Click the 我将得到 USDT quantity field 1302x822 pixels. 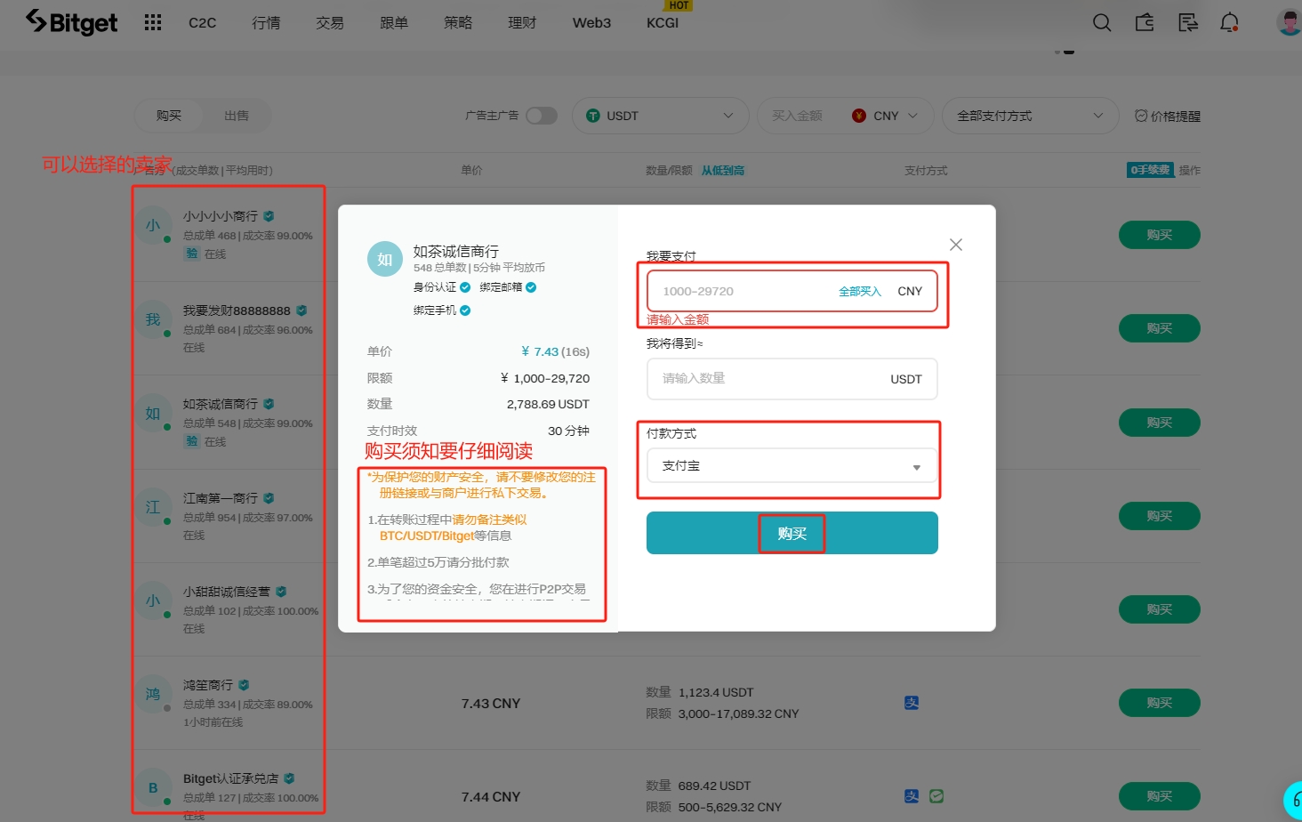click(792, 379)
